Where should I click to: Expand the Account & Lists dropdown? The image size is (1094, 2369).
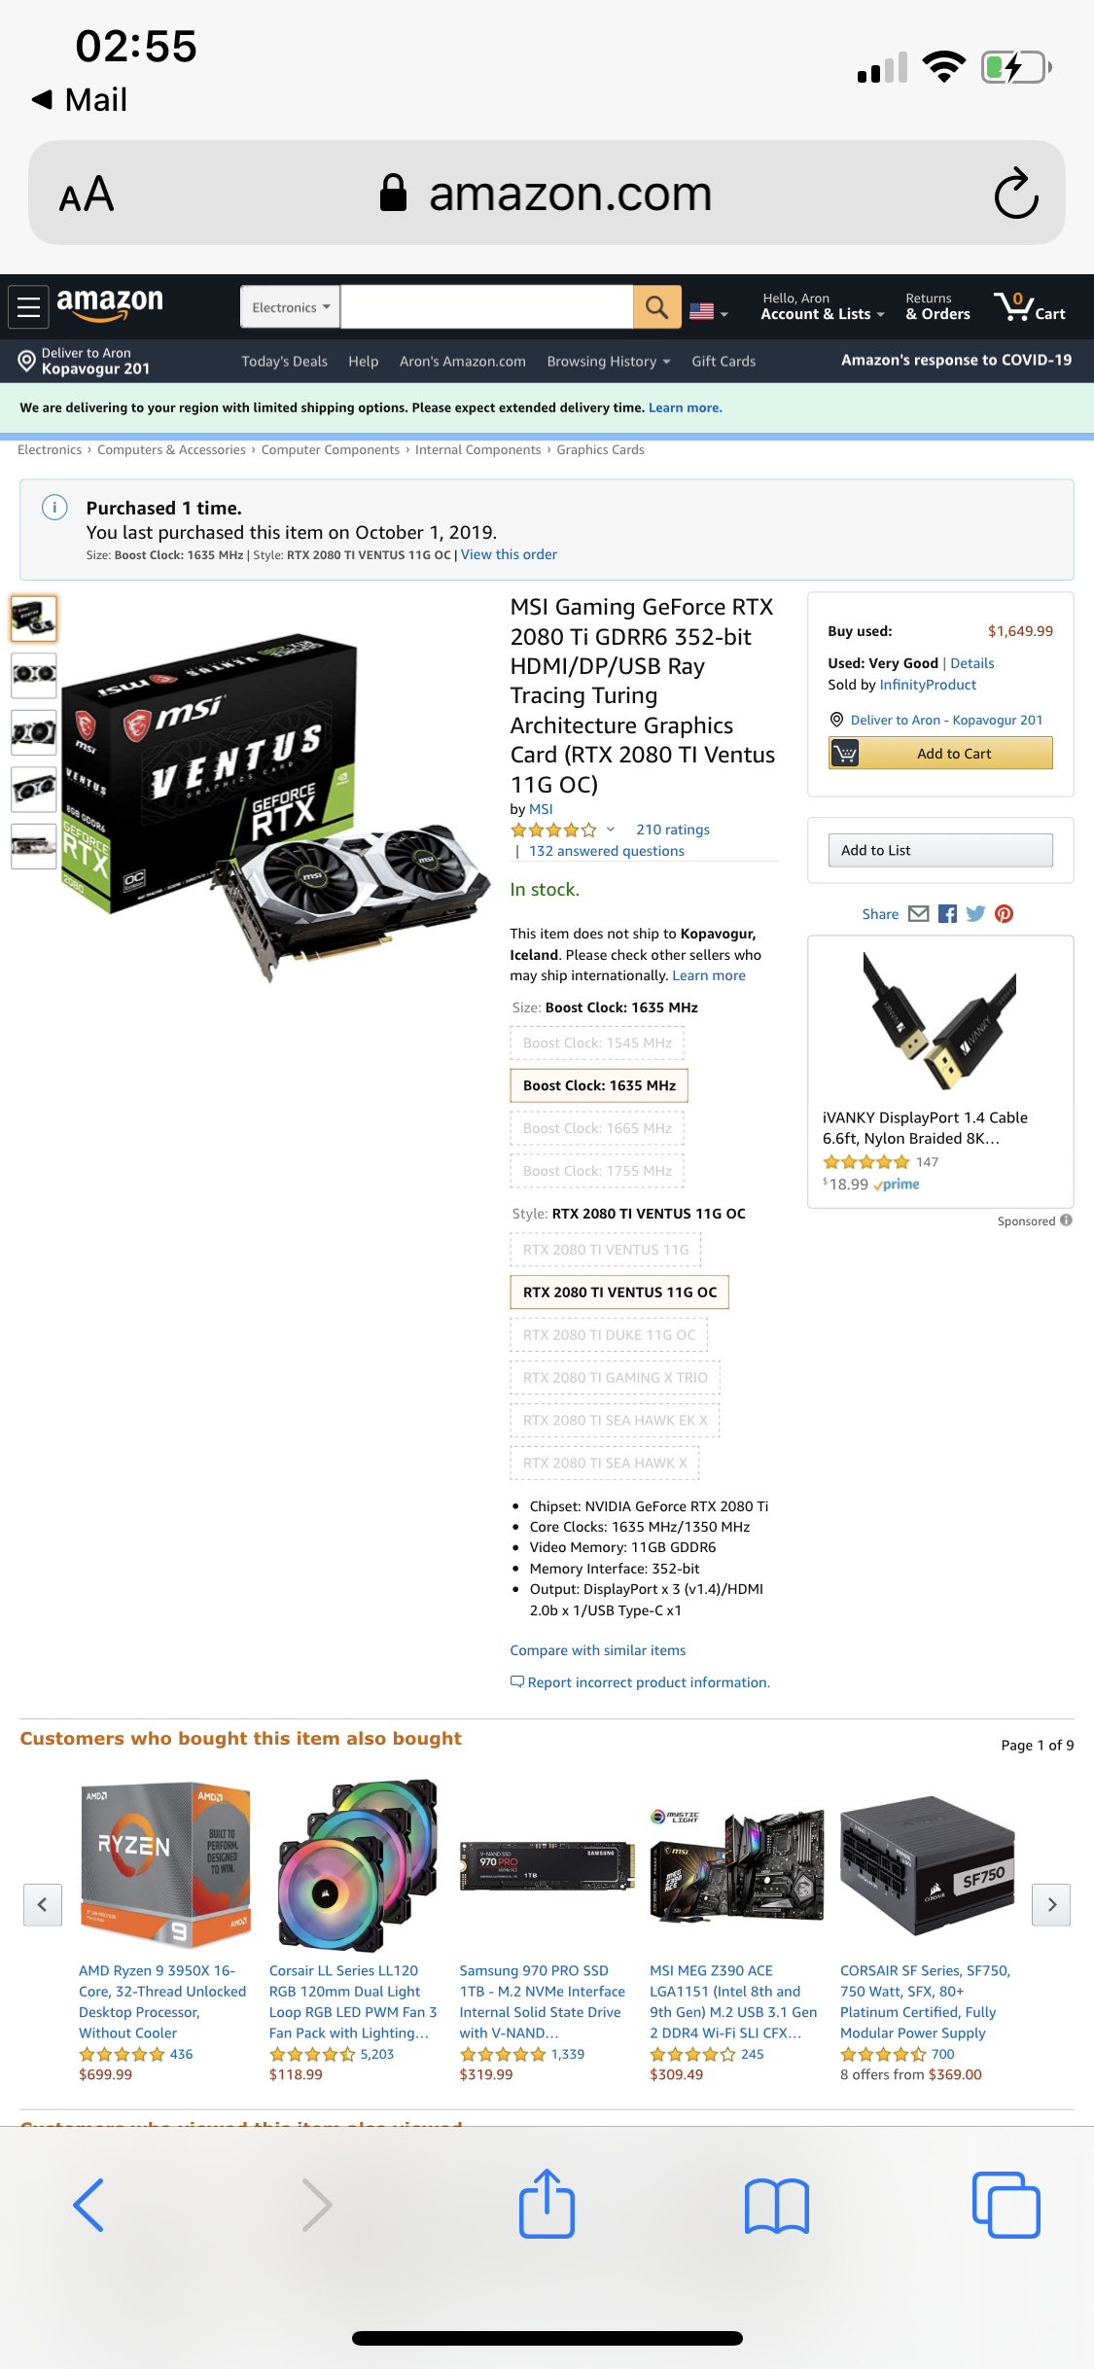tap(823, 307)
